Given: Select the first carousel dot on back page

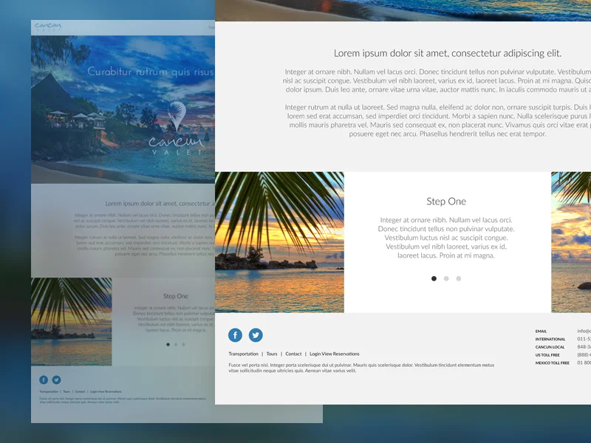Looking at the screenshot, I should coord(168,344).
